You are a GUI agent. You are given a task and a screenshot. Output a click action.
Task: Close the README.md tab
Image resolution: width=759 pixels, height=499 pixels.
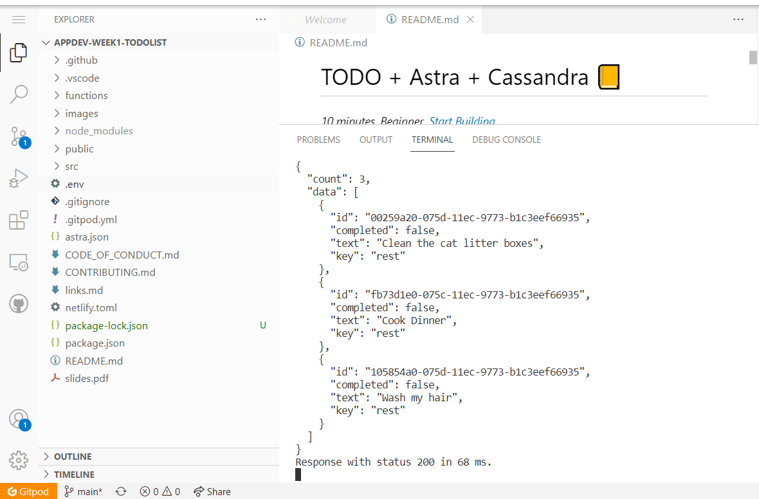click(x=470, y=19)
